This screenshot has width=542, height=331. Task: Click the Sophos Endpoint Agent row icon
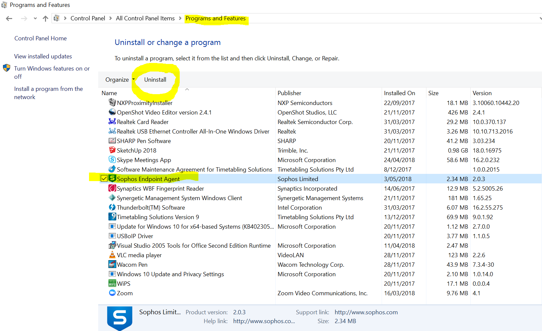(112, 178)
